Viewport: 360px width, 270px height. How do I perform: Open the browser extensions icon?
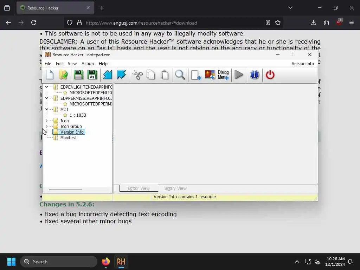pyautogui.click(x=326, y=22)
